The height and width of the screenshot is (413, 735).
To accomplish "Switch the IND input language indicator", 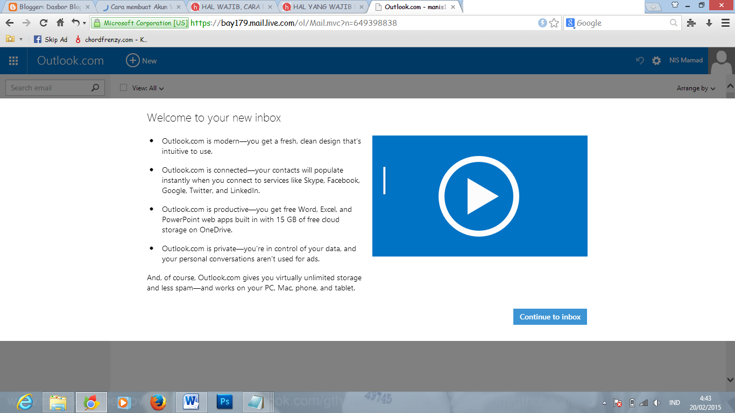I will point(674,403).
